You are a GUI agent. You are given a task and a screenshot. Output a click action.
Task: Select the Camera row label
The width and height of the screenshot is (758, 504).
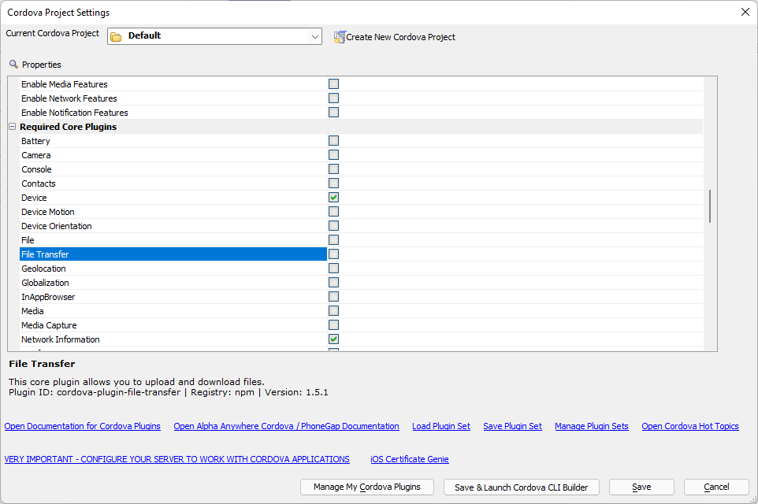[x=35, y=155]
